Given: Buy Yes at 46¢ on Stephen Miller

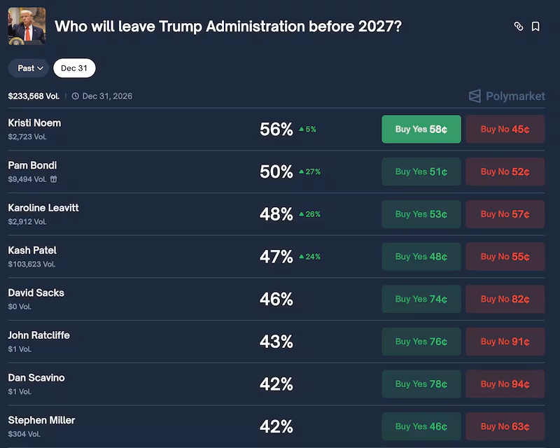Looking at the screenshot, I should (x=421, y=426).
